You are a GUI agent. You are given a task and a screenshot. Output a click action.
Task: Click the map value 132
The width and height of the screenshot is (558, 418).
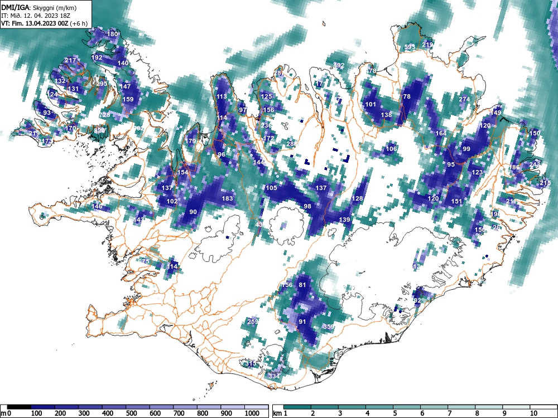pos(60,81)
